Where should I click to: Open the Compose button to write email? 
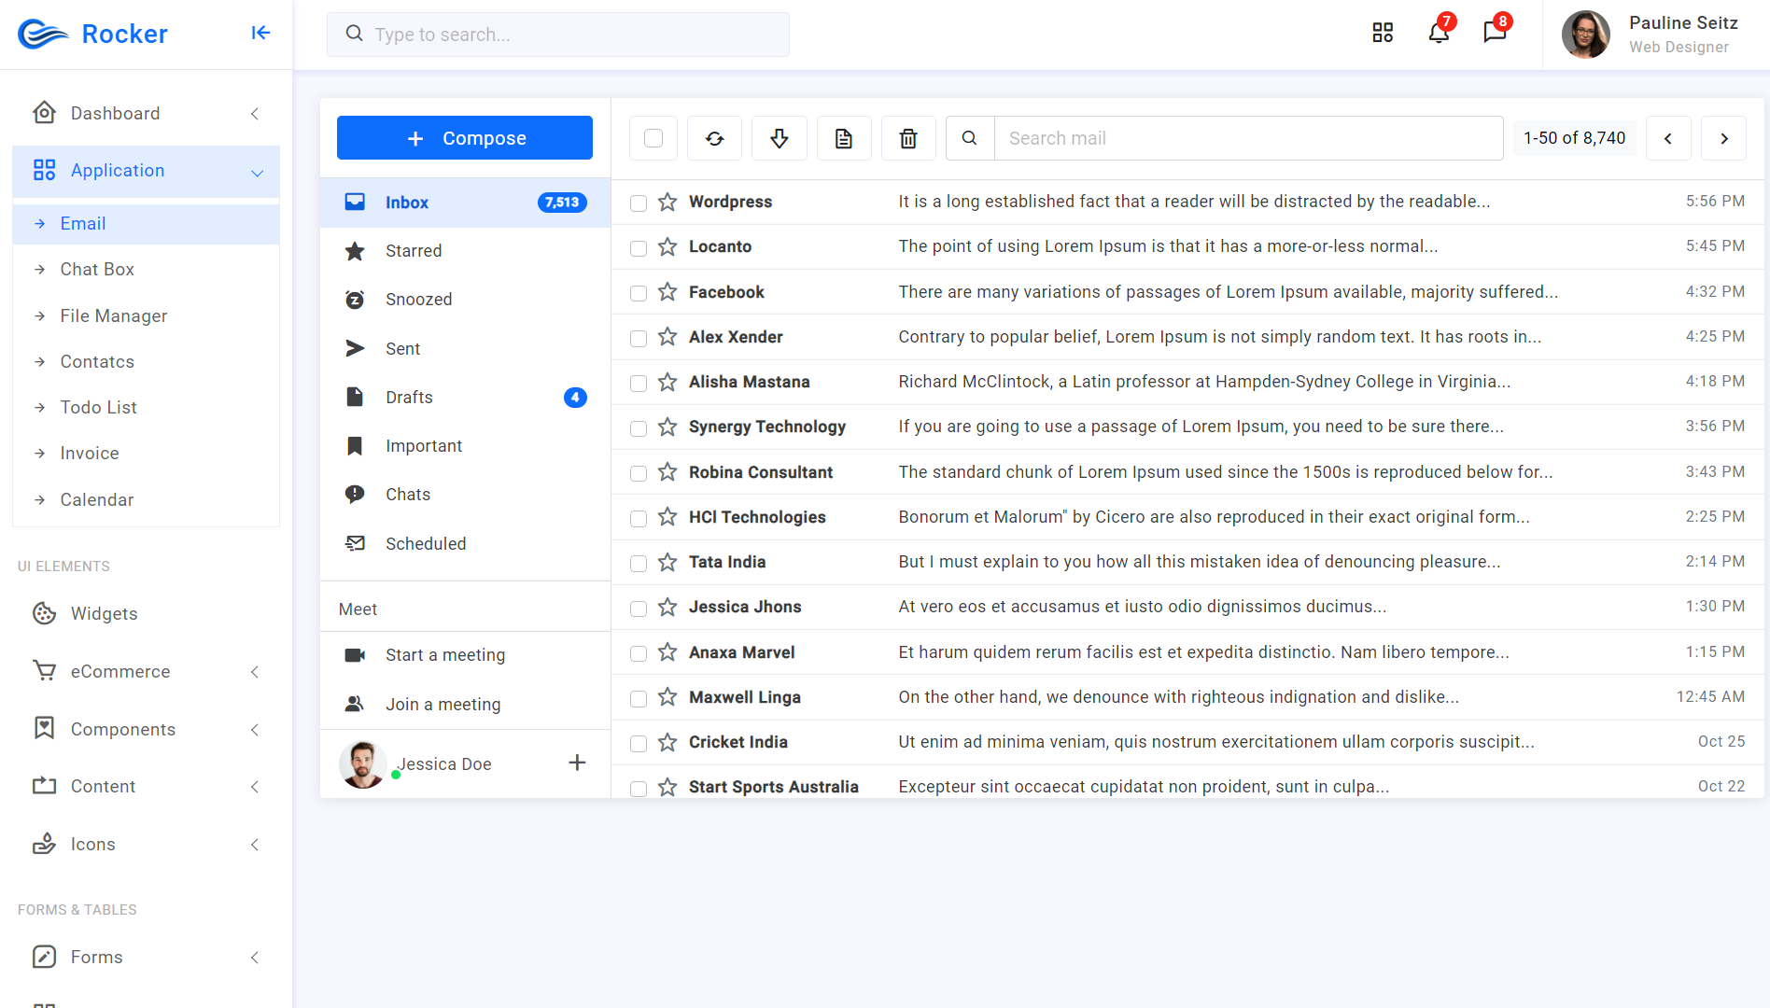click(x=464, y=137)
